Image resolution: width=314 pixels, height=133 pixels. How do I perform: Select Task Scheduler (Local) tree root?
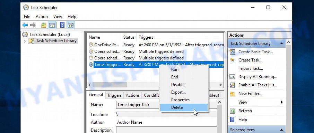(50, 34)
